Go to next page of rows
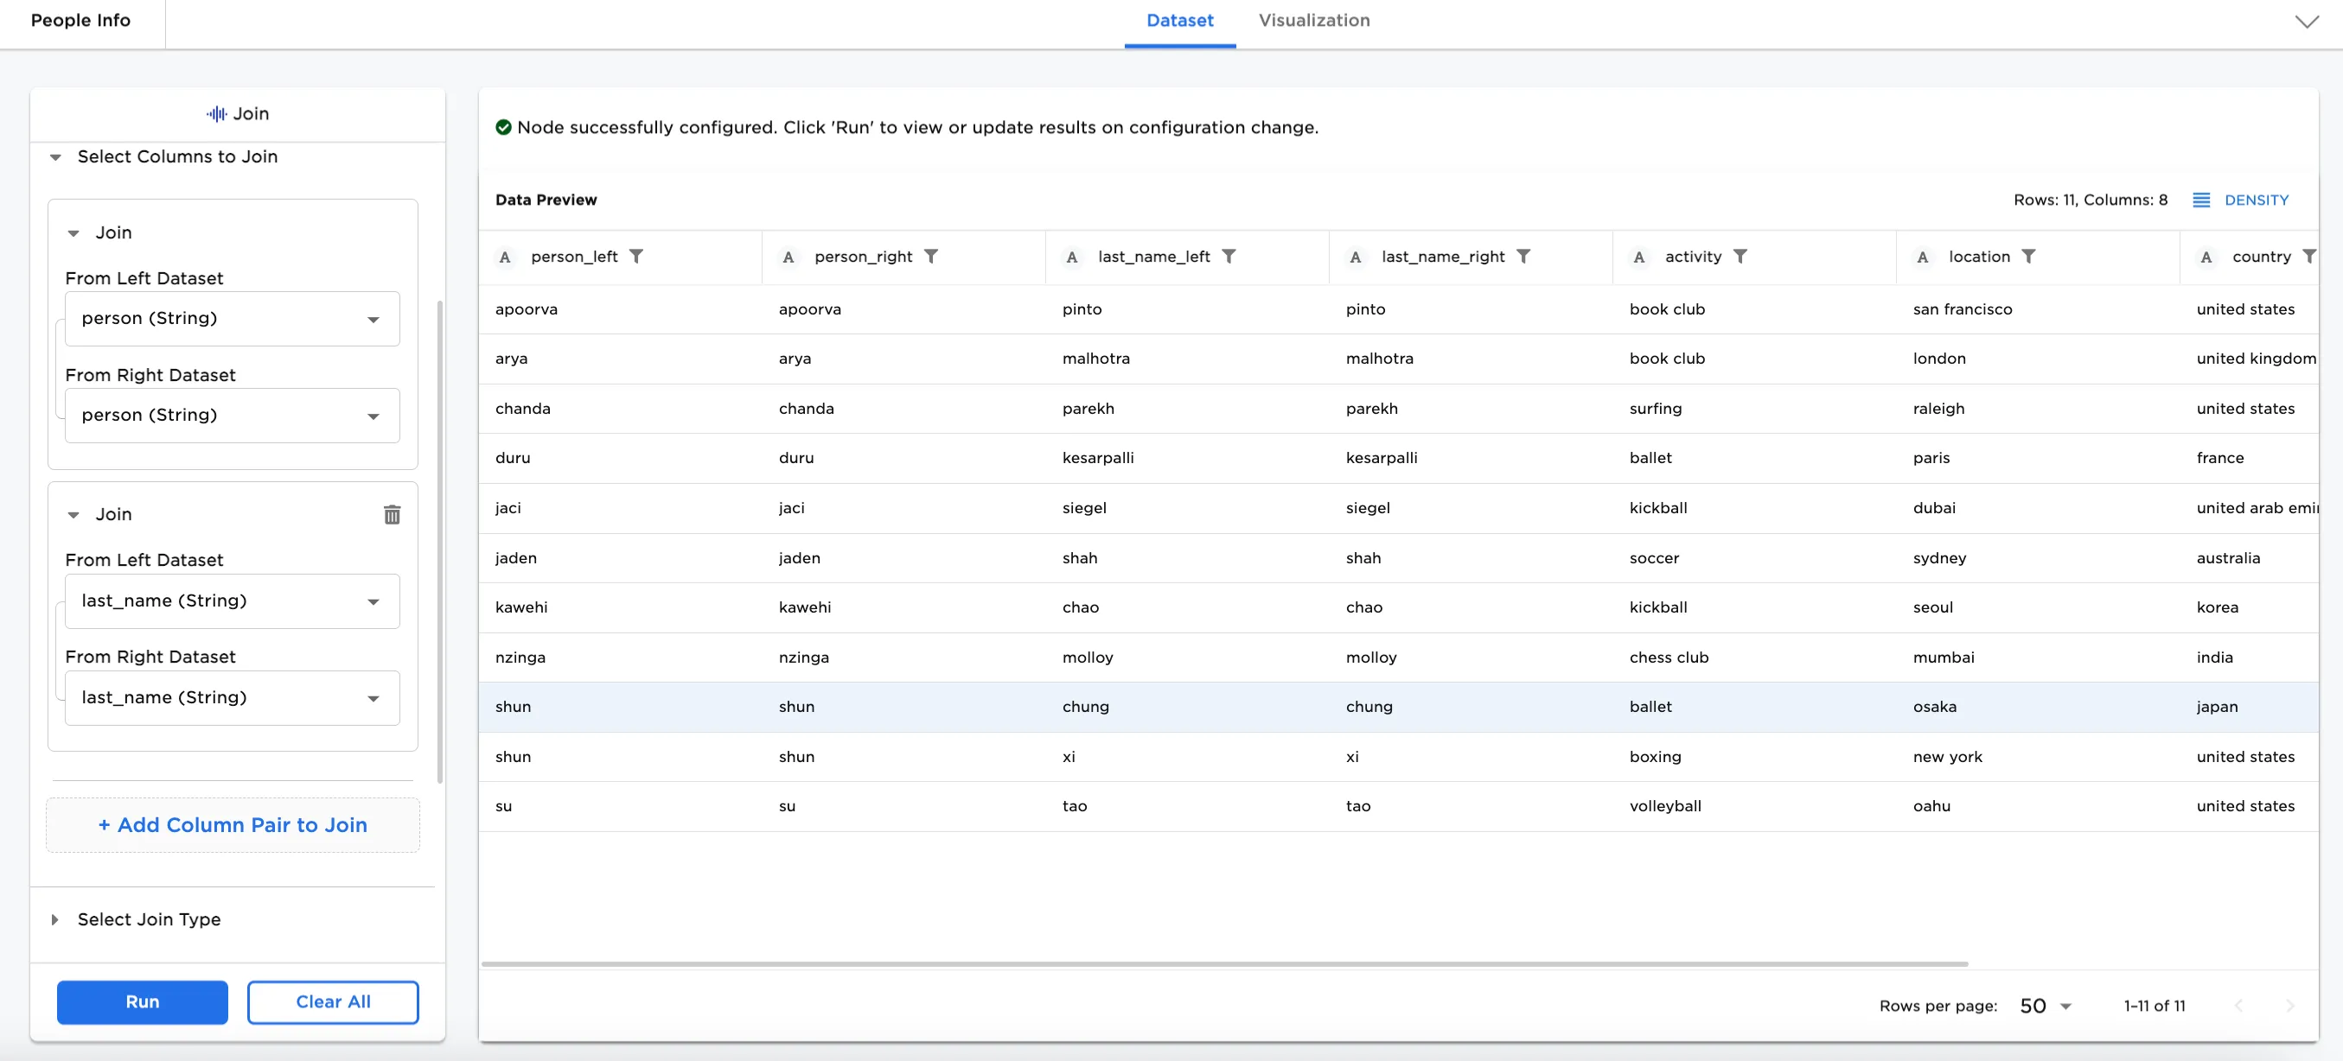The height and width of the screenshot is (1061, 2343). pos(2290,1006)
